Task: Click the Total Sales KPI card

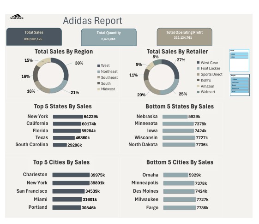Action: coord(34,36)
